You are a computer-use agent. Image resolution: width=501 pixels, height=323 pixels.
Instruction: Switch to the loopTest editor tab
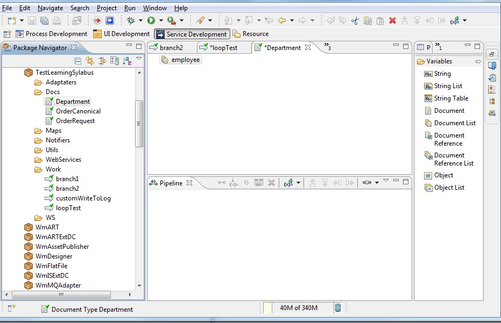223,48
